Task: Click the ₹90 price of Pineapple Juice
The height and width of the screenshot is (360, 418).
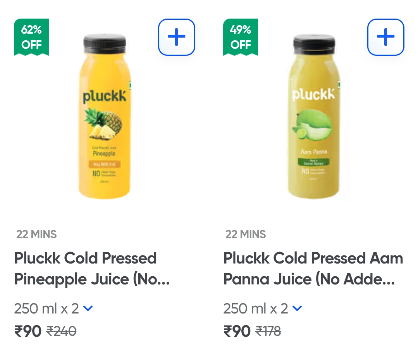Action: (x=28, y=331)
